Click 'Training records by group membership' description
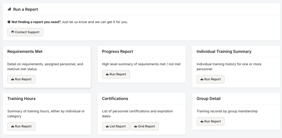This screenshot has width=282, height=138. click(x=227, y=111)
